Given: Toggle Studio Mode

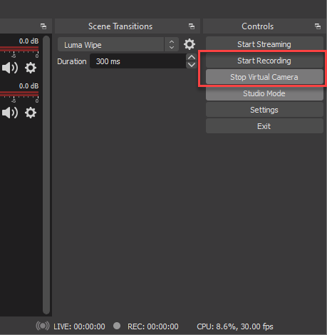Looking at the screenshot, I should pyautogui.click(x=264, y=93).
